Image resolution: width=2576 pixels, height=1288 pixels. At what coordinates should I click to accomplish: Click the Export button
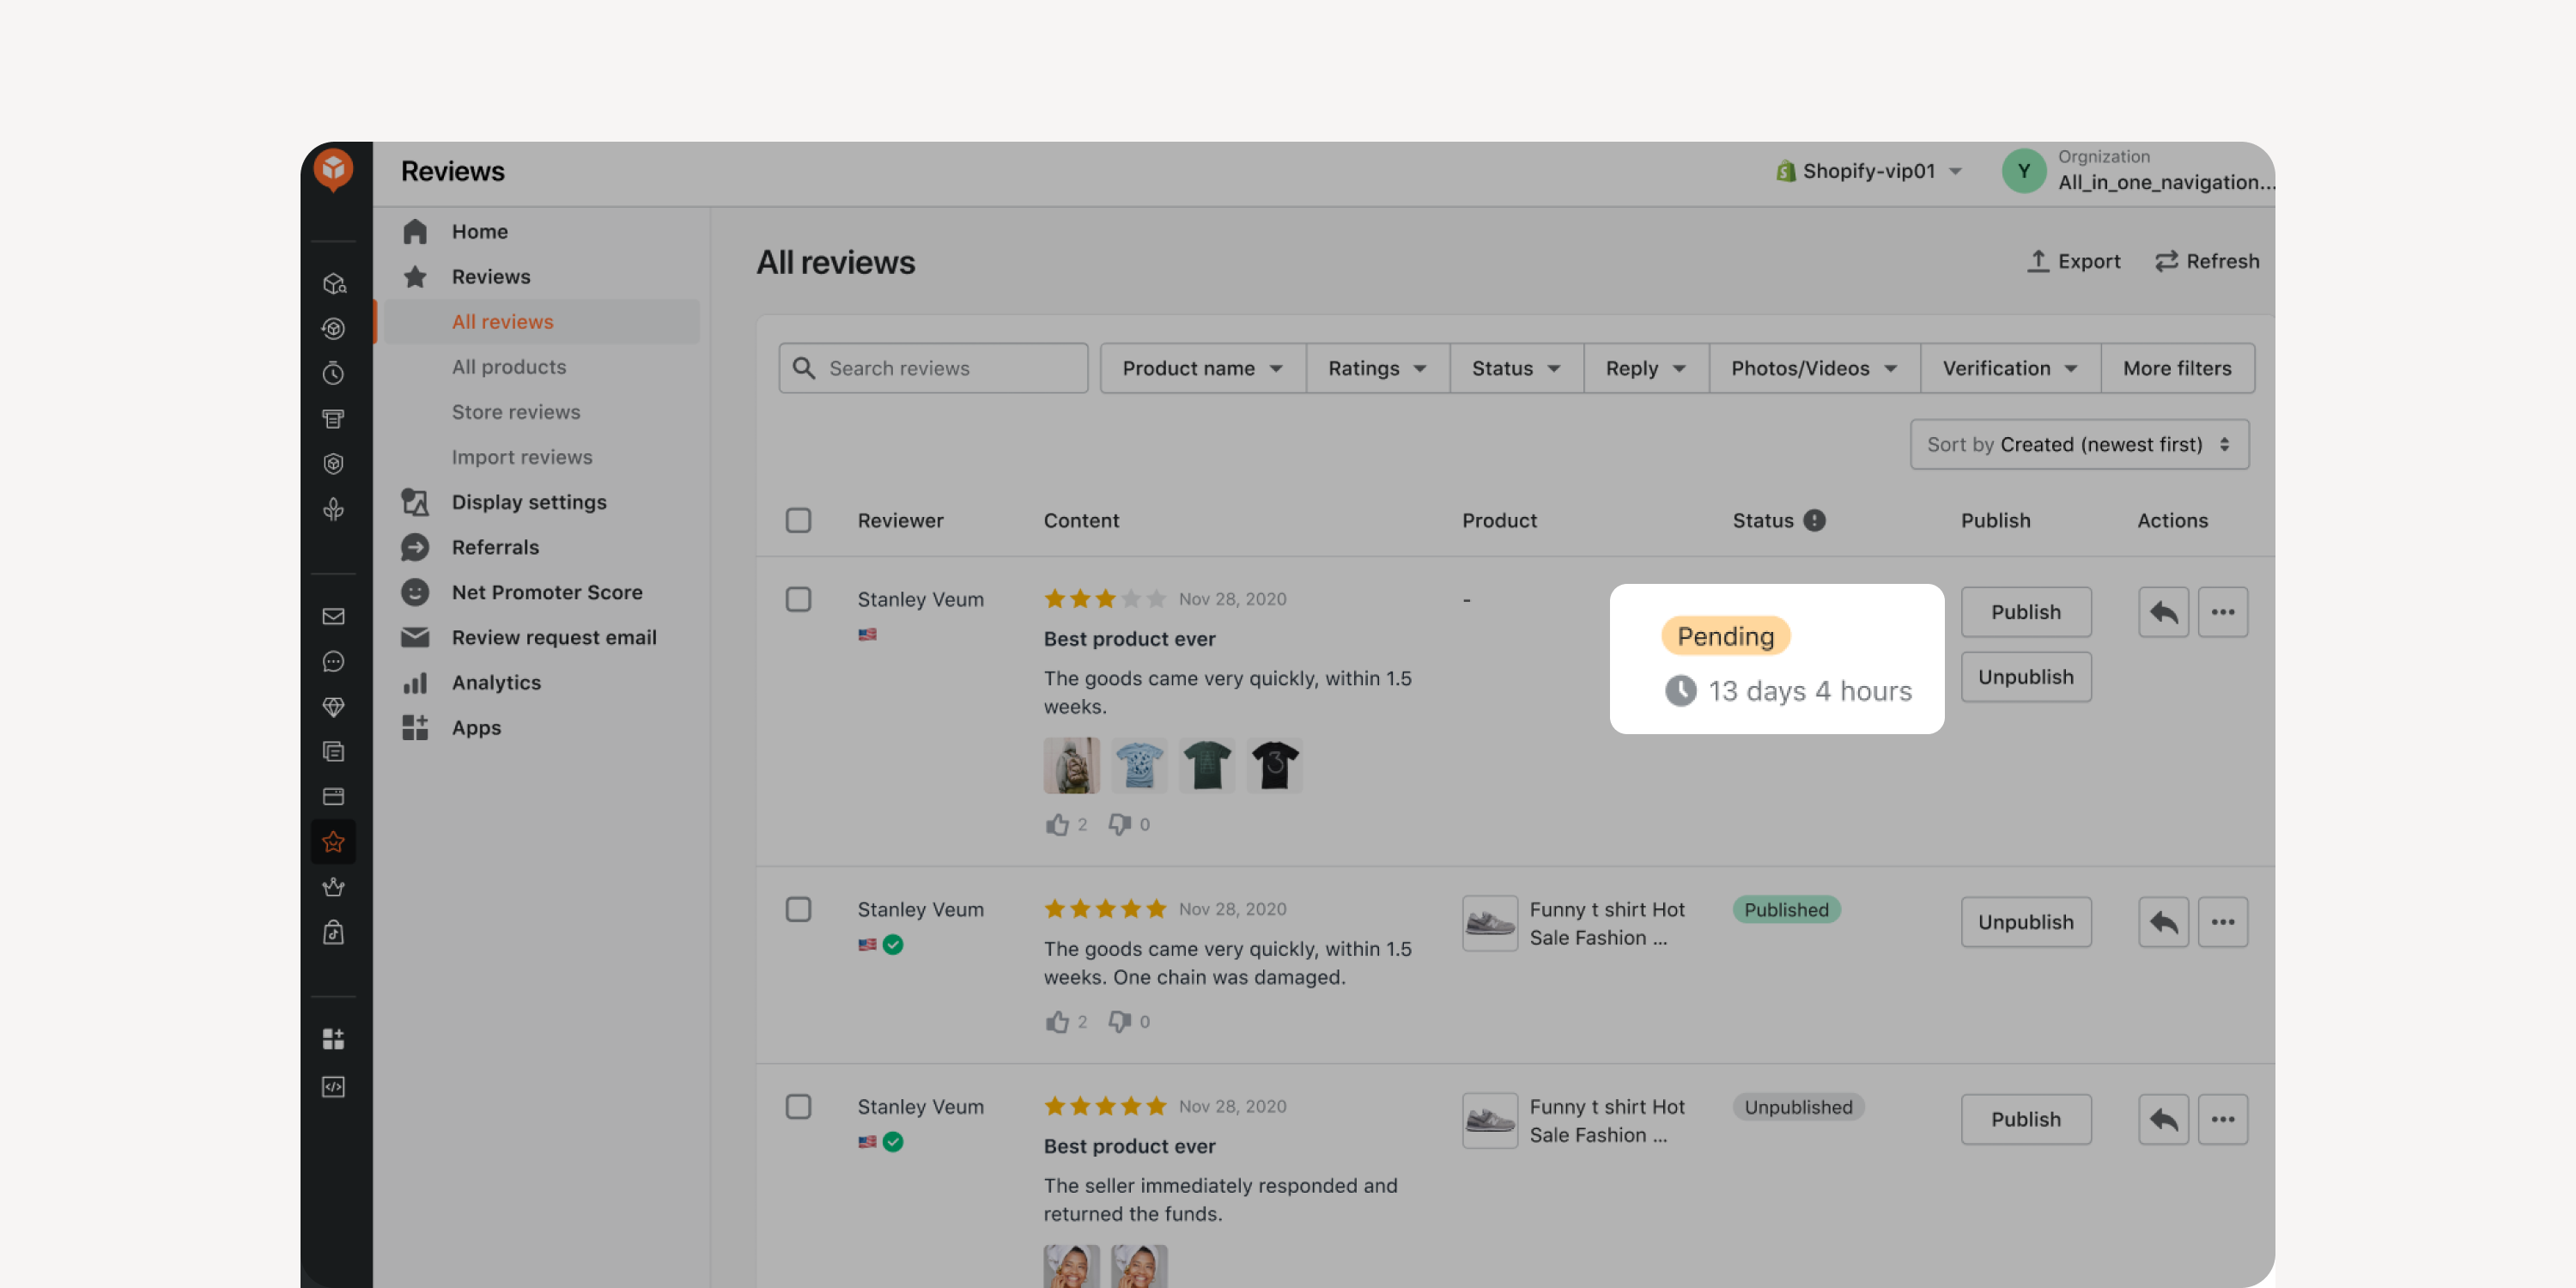pyautogui.click(x=2073, y=261)
